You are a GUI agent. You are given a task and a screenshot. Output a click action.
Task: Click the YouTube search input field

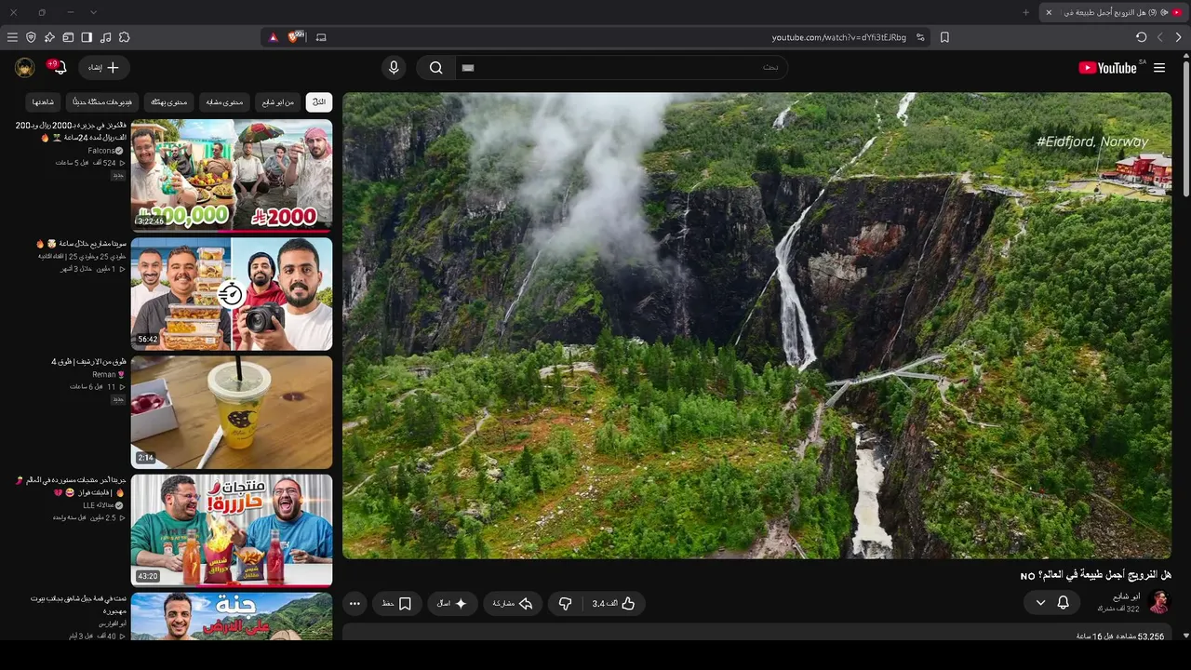click(x=621, y=68)
